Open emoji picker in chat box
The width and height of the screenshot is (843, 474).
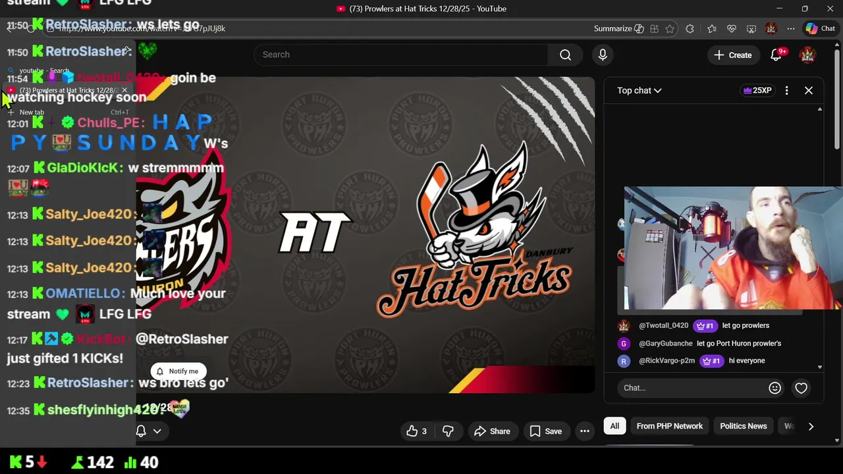tap(775, 388)
